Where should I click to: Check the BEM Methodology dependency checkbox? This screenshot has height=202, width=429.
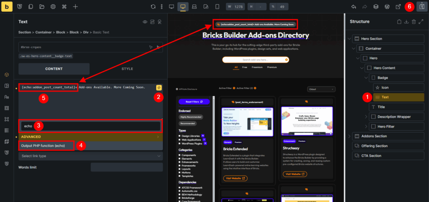pyautogui.click(x=180, y=194)
